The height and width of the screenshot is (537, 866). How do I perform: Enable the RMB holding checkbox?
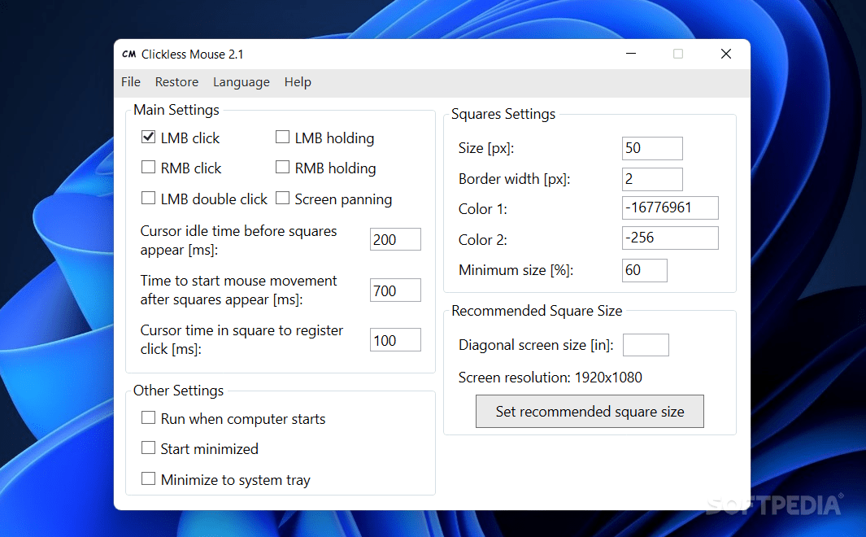pyautogui.click(x=282, y=167)
